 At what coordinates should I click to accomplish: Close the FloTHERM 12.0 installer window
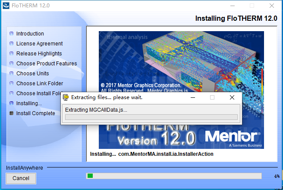pos(272,6)
